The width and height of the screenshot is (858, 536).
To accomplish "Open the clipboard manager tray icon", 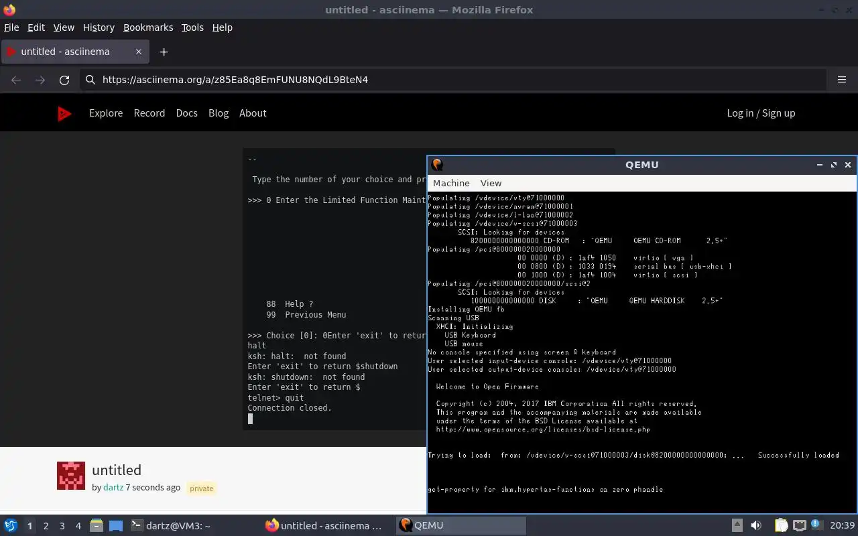I will coord(782,526).
